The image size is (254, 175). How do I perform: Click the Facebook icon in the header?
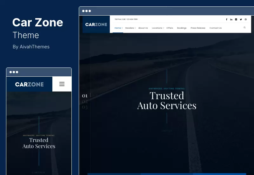pos(227,19)
